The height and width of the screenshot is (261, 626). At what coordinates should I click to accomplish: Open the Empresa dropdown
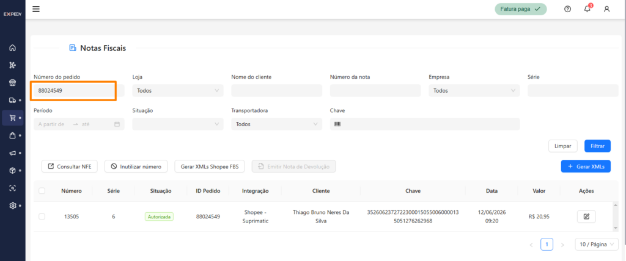tap(474, 90)
